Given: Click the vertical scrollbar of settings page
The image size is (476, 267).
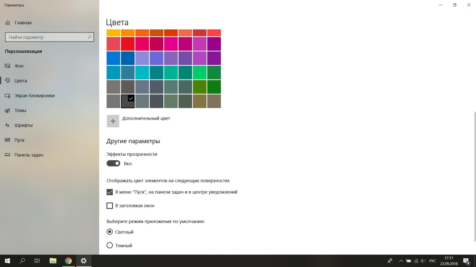Looking at the screenshot, I should pyautogui.click(x=475, y=177).
